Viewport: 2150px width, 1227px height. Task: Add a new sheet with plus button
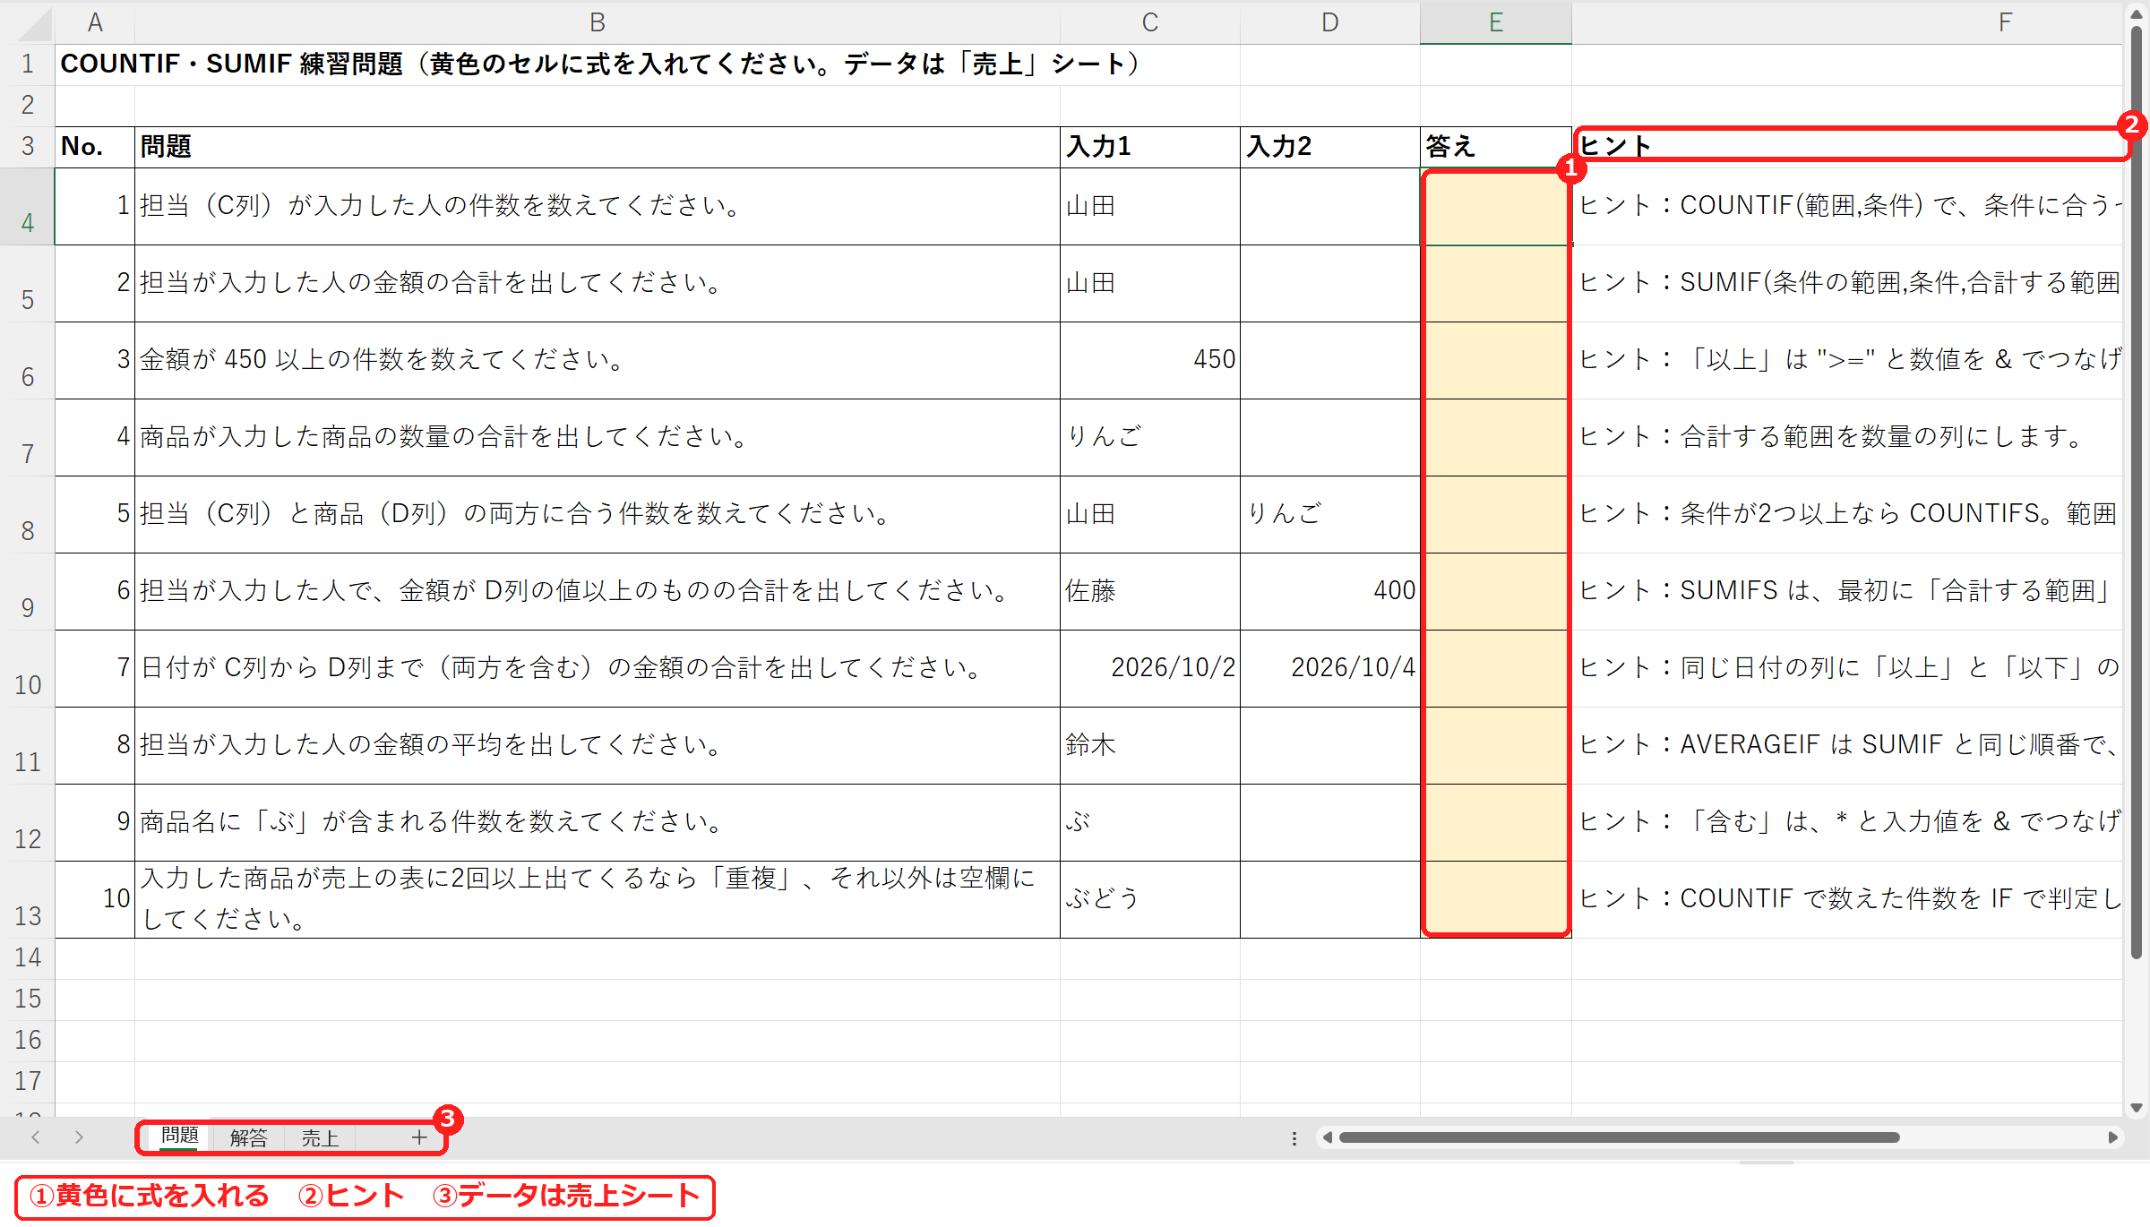coord(418,1137)
